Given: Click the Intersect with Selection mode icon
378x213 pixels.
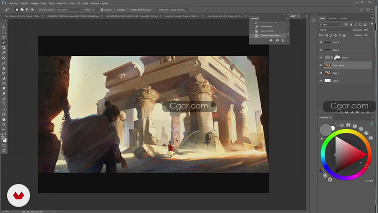Looking at the screenshot, I should tap(32, 9).
